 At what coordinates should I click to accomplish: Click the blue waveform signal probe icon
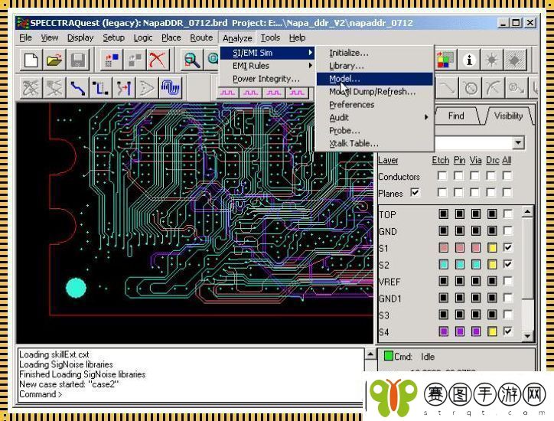[x=171, y=88]
